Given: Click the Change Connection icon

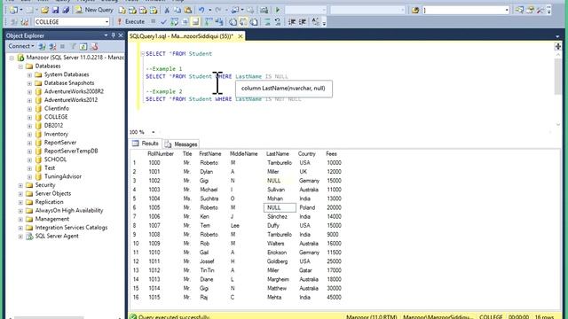Looking at the screenshot, I should point(24,22).
